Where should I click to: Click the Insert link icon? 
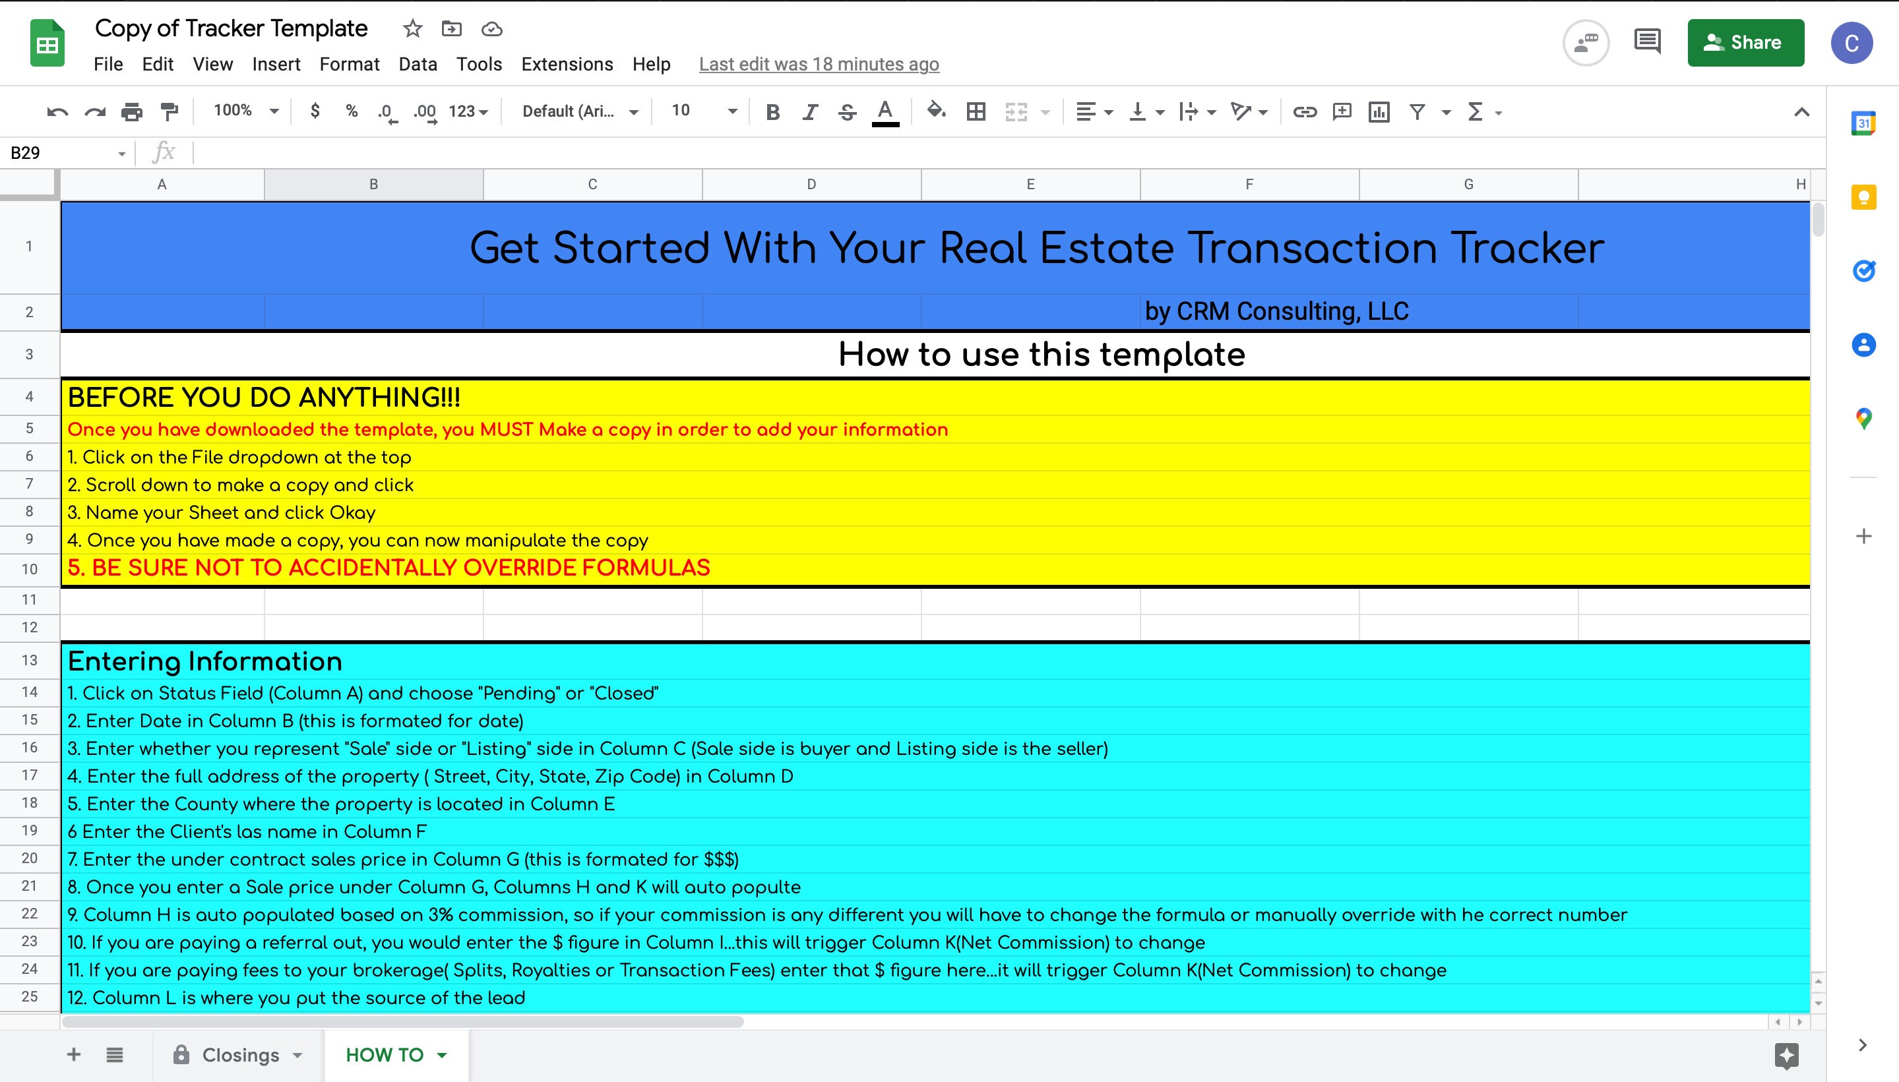[1305, 111]
